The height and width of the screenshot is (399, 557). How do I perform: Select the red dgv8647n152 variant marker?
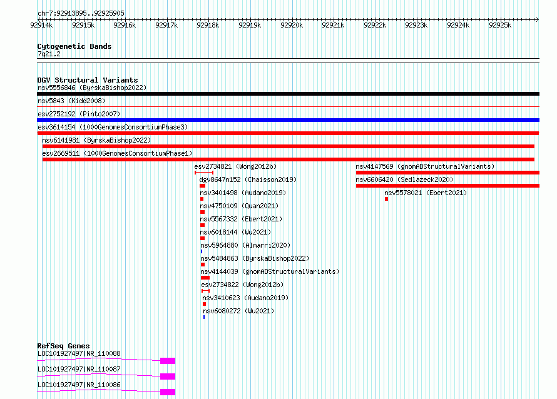click(203, 186)
